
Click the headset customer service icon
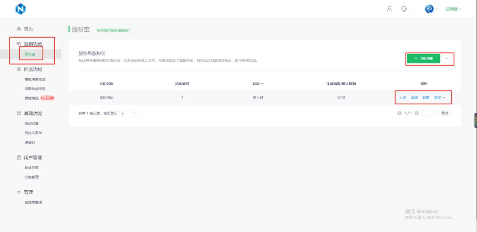coord(404,9)
